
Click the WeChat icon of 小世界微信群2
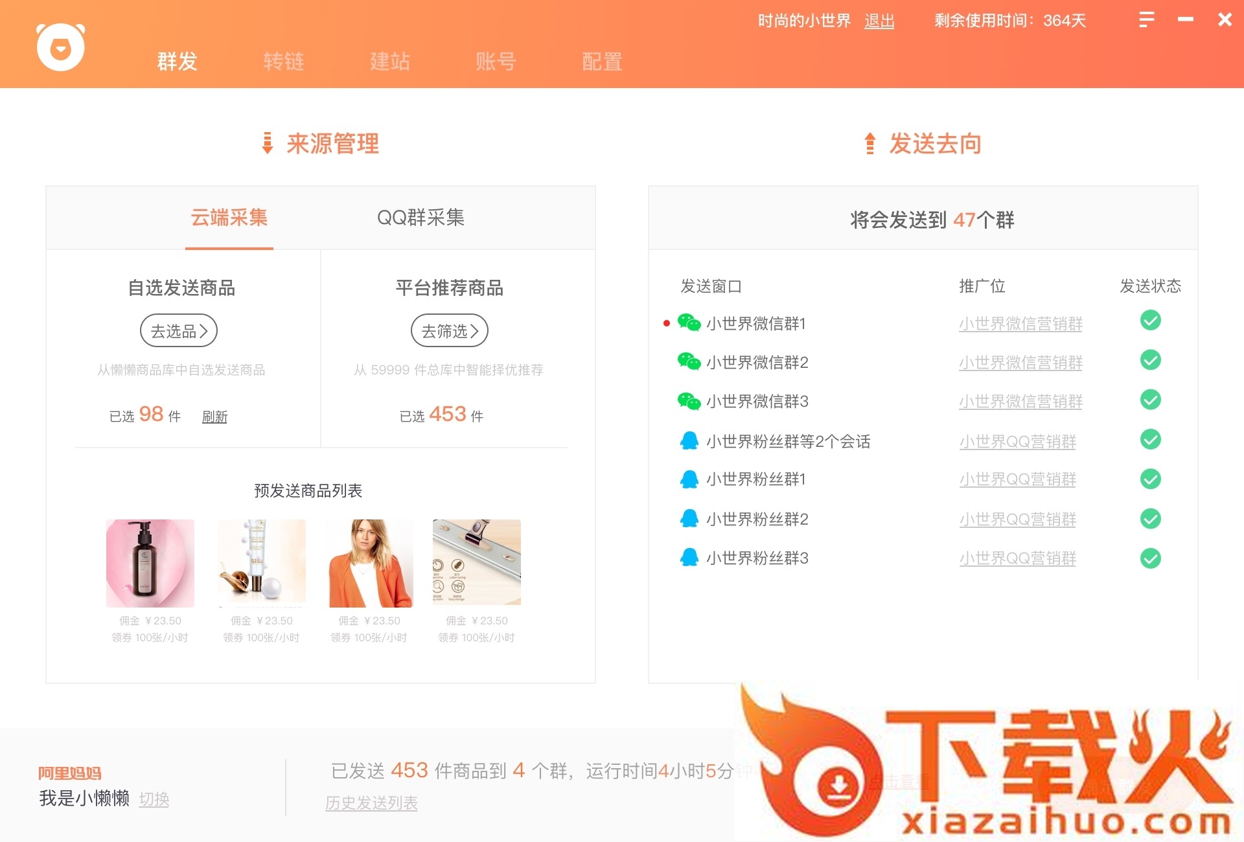click(x=689, y=361)
